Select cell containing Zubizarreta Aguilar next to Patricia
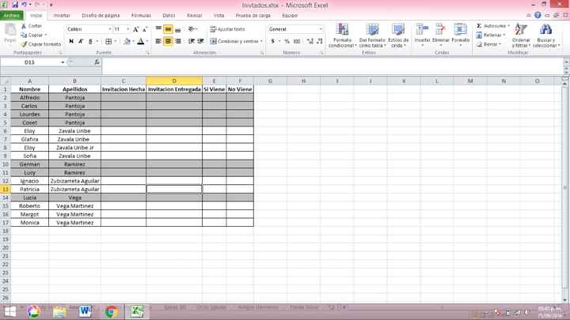570x320 pixels. (x=74, y=190)
